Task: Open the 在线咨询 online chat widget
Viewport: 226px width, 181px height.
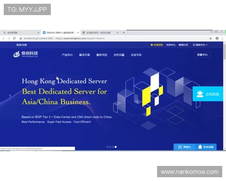Action: tap(208, 94)
